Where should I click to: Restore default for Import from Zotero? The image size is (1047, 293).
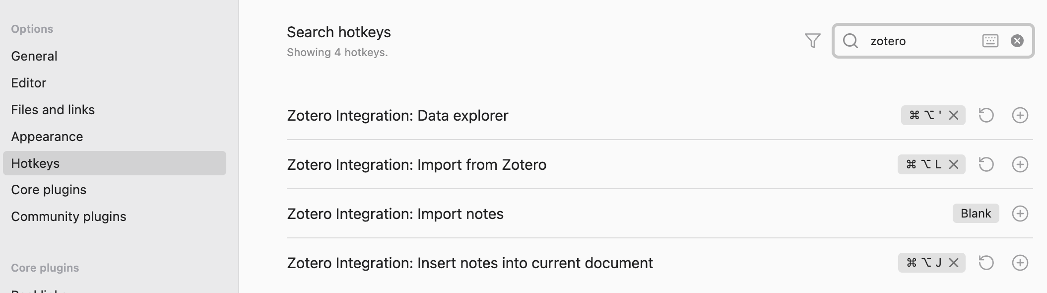pos(986,164)
